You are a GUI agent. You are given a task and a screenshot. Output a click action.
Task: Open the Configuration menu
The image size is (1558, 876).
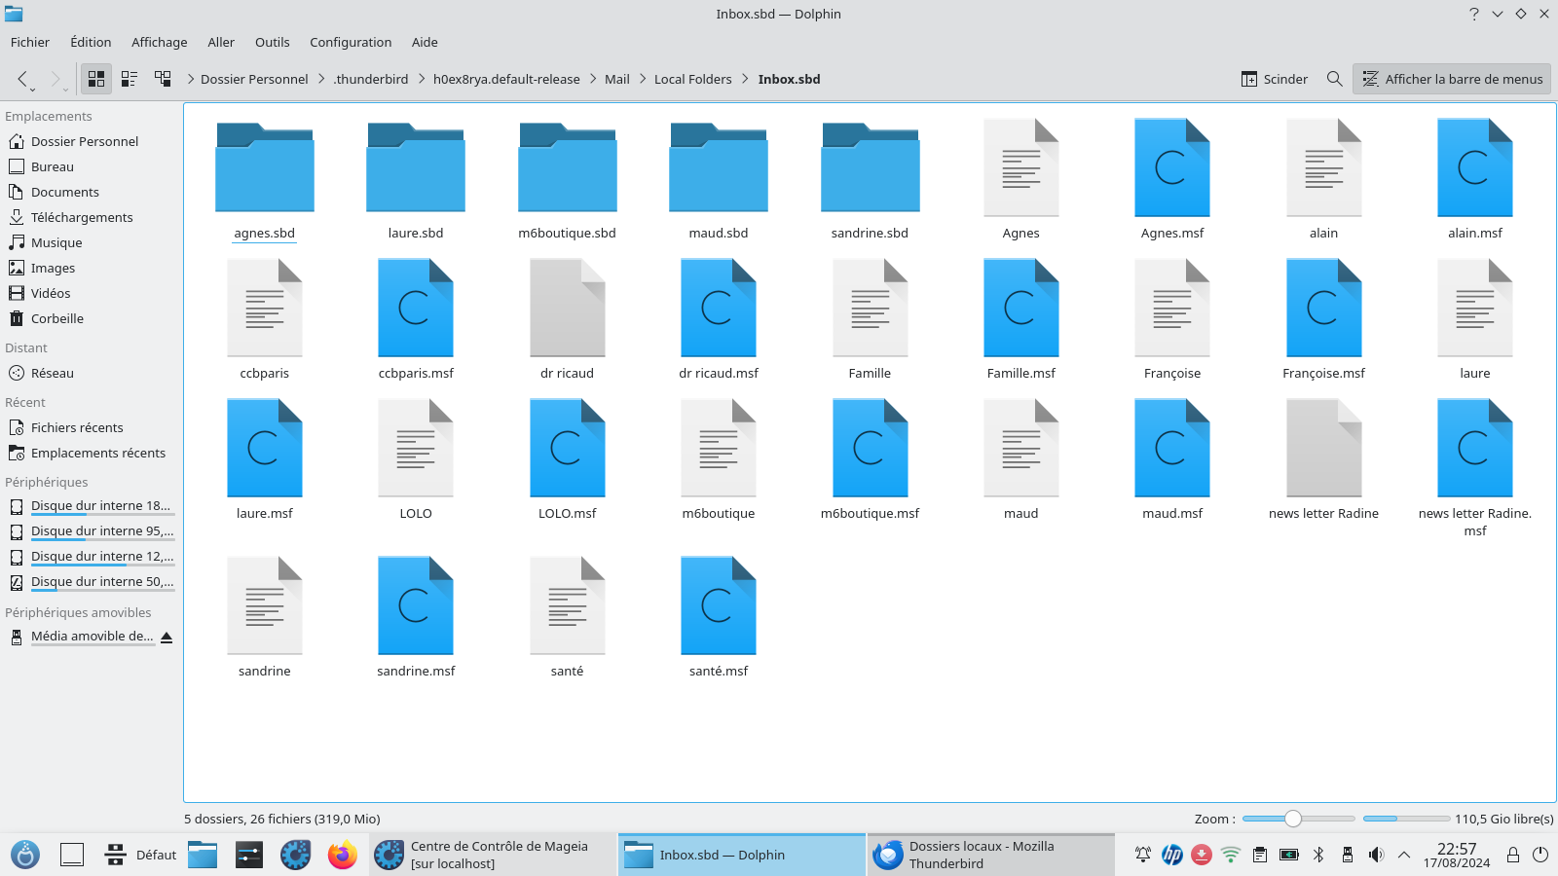tap(351, 42)
